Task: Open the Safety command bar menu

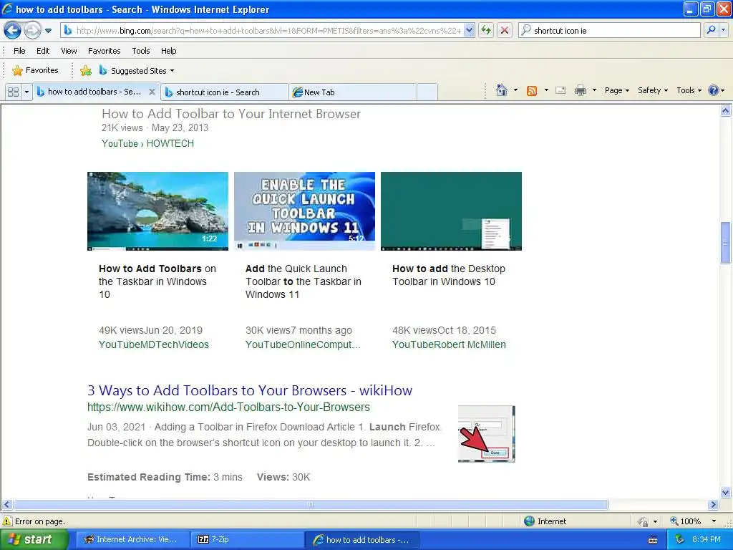Action: point(653,90)
